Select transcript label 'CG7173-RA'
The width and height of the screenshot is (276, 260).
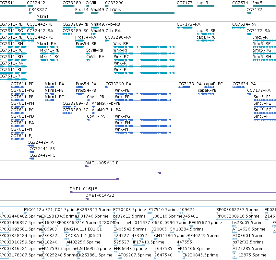188,24
